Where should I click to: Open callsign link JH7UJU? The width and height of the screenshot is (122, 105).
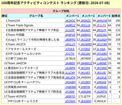point(102,59)
